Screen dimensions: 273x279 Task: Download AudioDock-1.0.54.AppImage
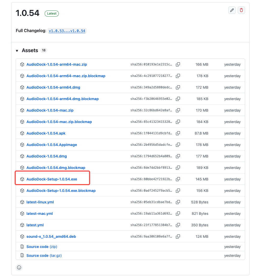[x=52, y=145]
